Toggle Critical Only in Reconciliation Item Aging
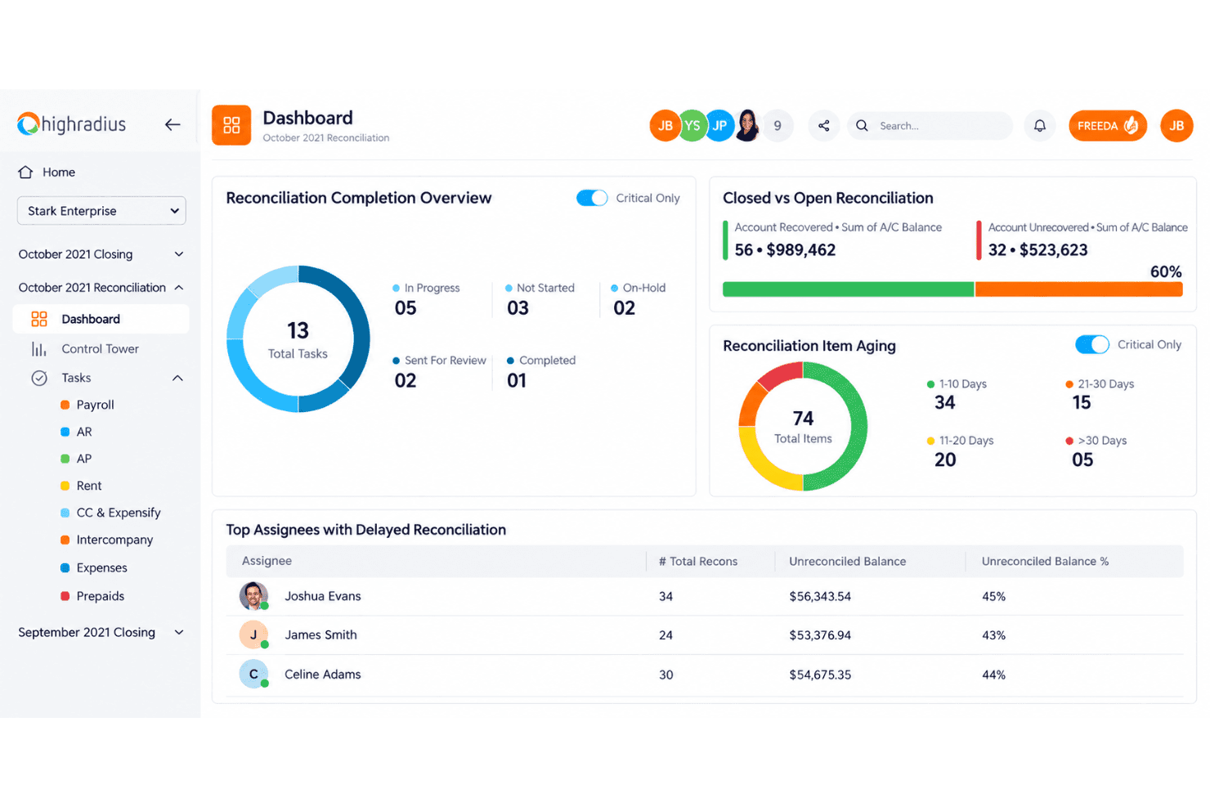1210x807 pixels. click(x=1092, y=344)
